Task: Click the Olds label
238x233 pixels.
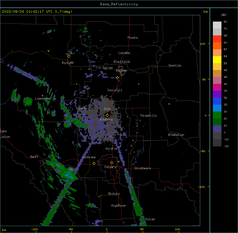Action: [107, 109]
